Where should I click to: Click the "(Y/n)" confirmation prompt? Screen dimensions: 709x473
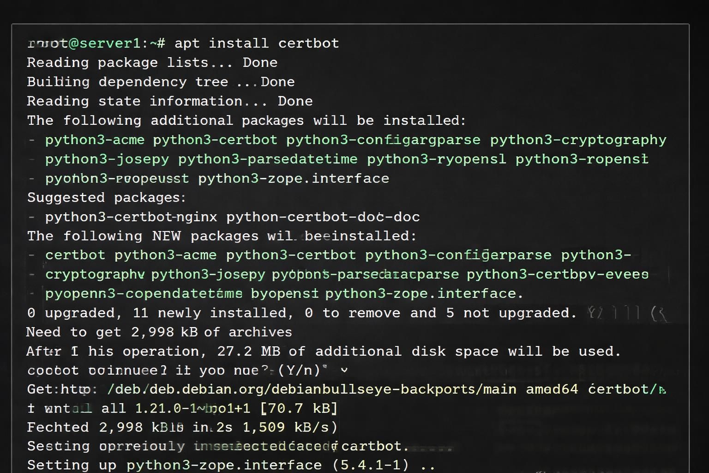click(x=299, y=370)
